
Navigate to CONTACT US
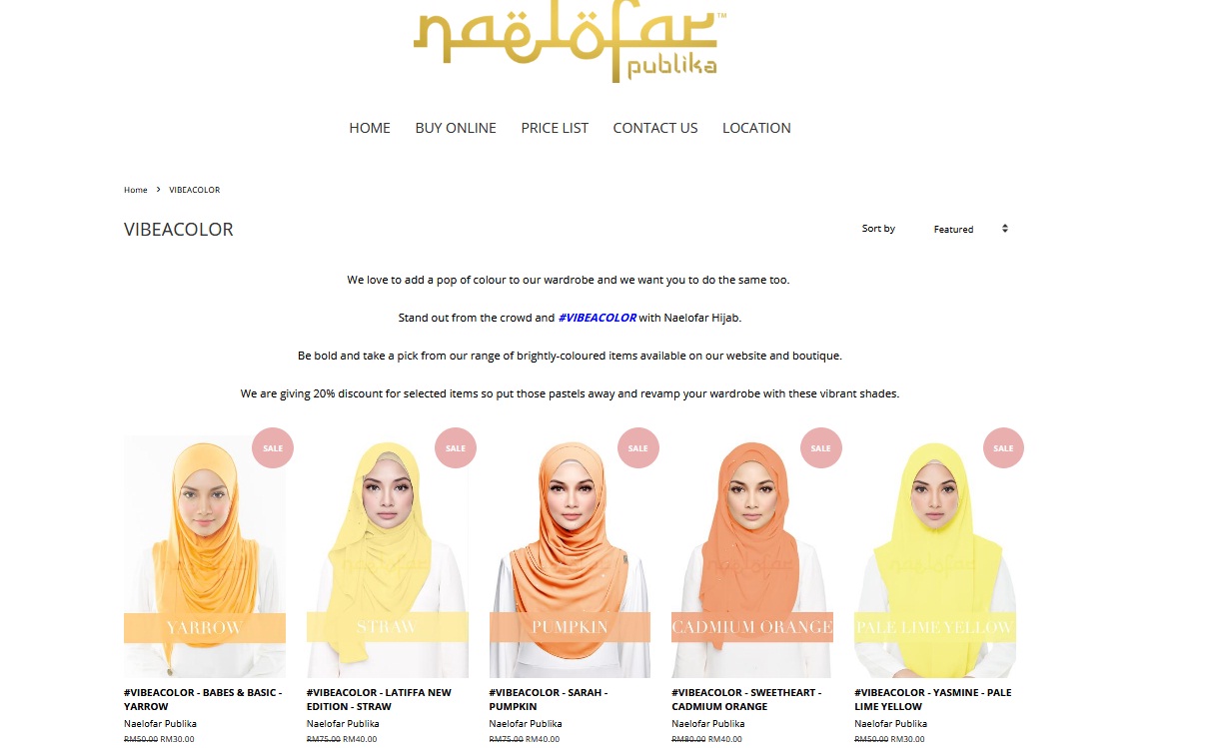pos(655,128)
